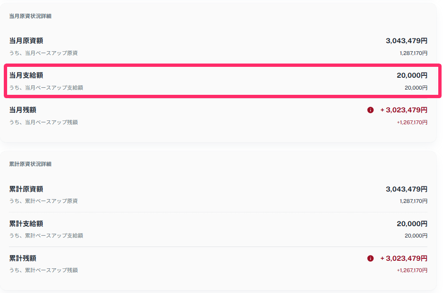This screenshot has height=293, width=443.
Task: Select the 累計原資額 row label
Action: tap(26, 189)
